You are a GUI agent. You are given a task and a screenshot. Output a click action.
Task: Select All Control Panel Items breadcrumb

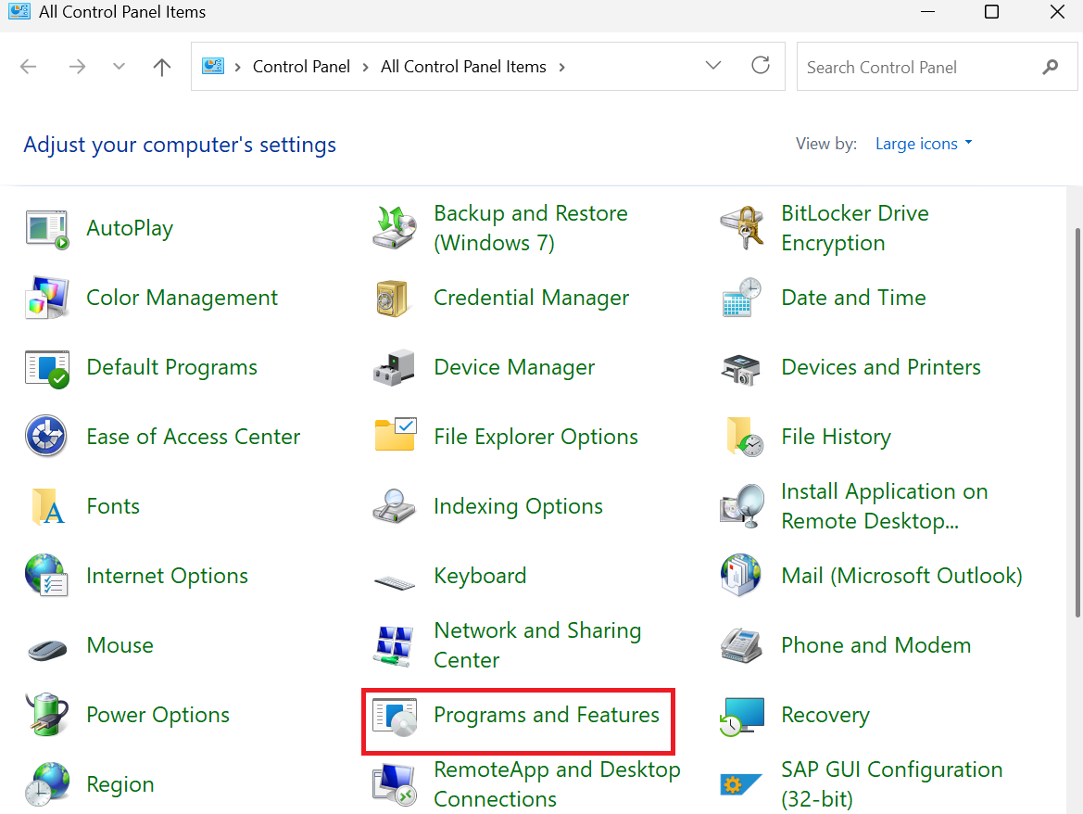(x=463, y=67)
